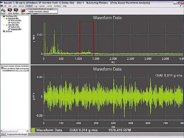Click the Receive toolbar icon

tap(15, 11)
